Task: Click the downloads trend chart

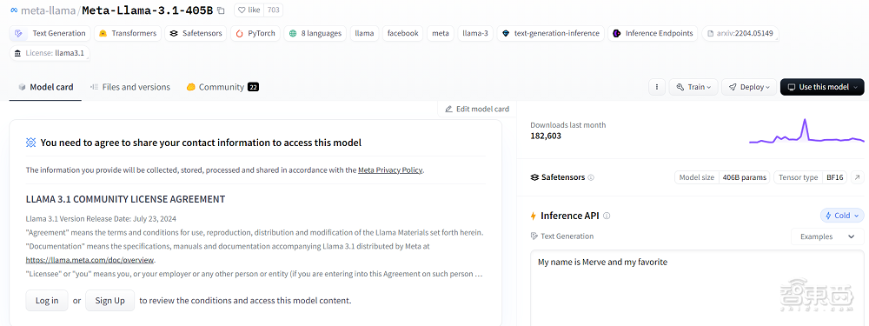Action: coord(806,131)
